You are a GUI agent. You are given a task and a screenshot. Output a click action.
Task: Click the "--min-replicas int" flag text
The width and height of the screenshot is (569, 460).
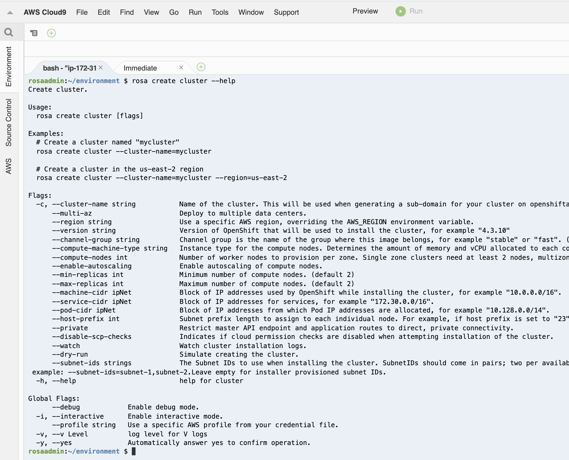[88, 275]
